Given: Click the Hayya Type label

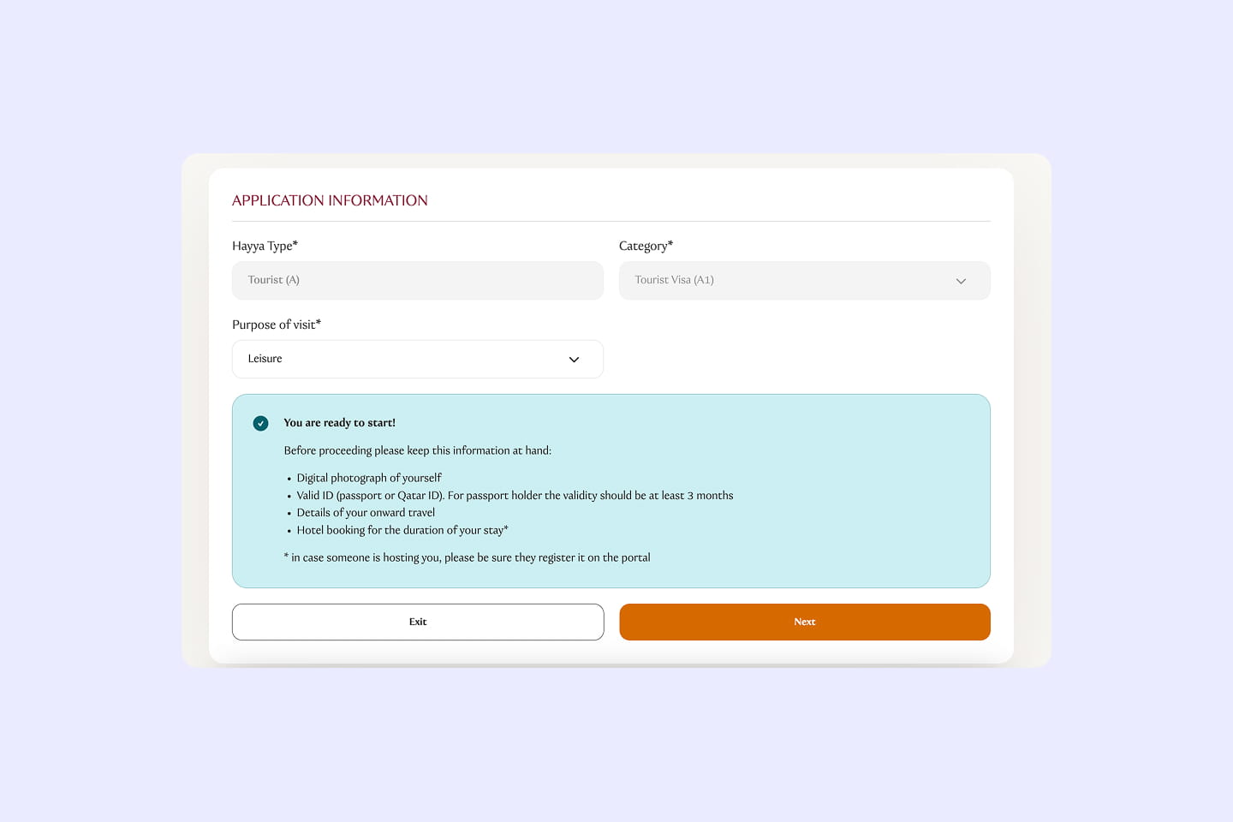Looking at the screenshot, I should point(265,246).
